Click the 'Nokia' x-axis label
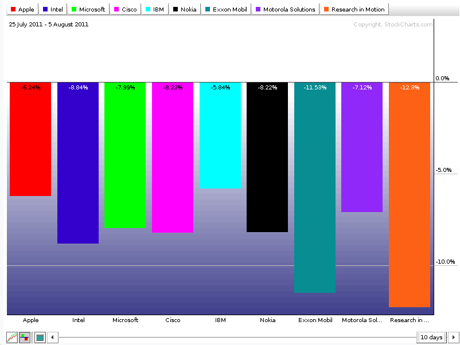The height and width of the screenshot is (345, 460). 267,320
